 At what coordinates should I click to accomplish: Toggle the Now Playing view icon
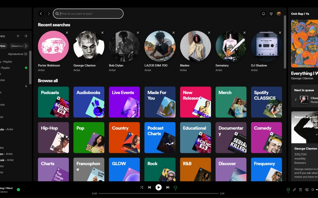coord(288,190)
